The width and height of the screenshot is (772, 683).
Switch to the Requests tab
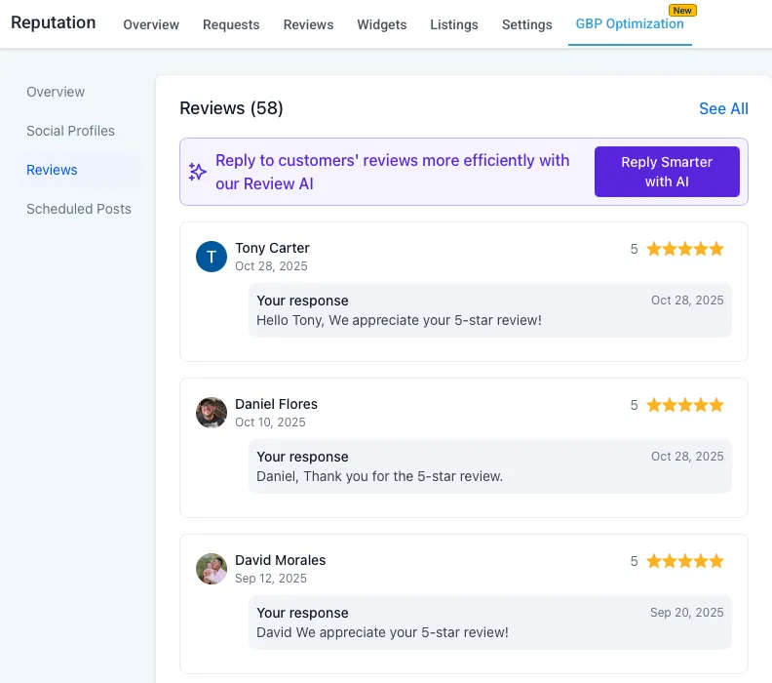(231, 24)
